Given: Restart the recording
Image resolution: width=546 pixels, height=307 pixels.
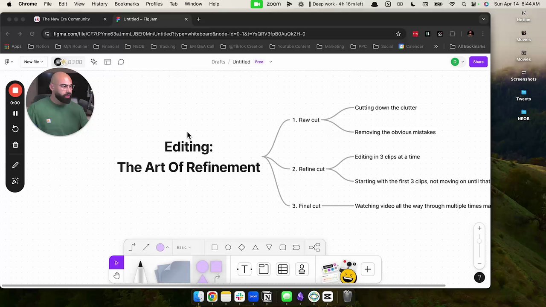Looking at the screenshot, I should tap(15, 129).
